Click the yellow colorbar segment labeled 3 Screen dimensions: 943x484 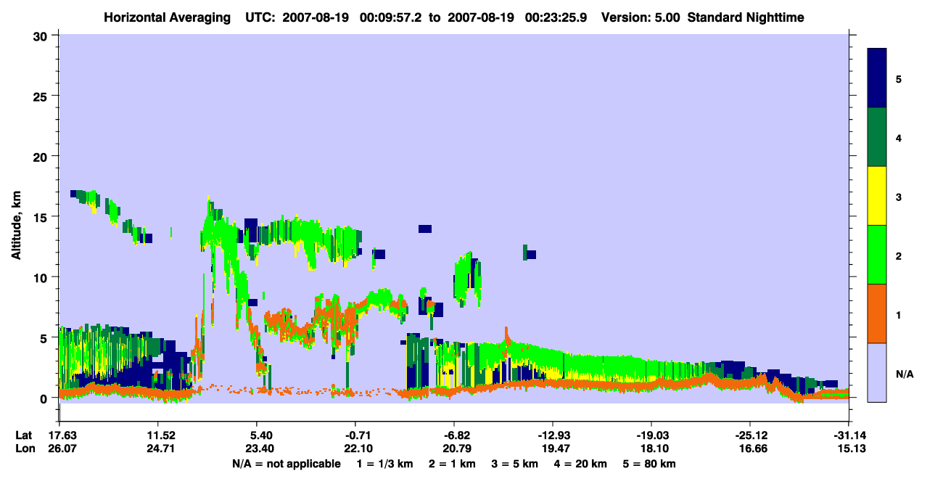pos(878,196)
